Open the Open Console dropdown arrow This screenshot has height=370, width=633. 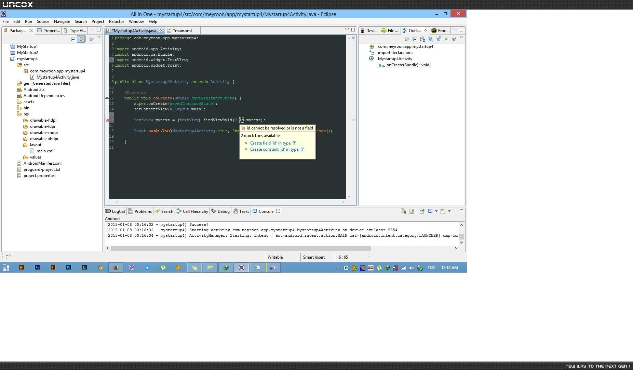pos(449,211)
